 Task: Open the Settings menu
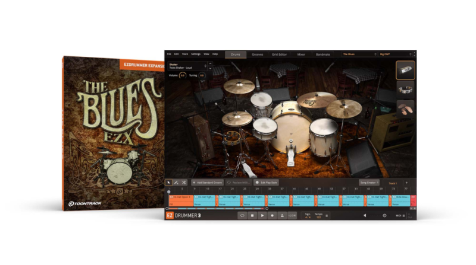(x=196, y=54)
